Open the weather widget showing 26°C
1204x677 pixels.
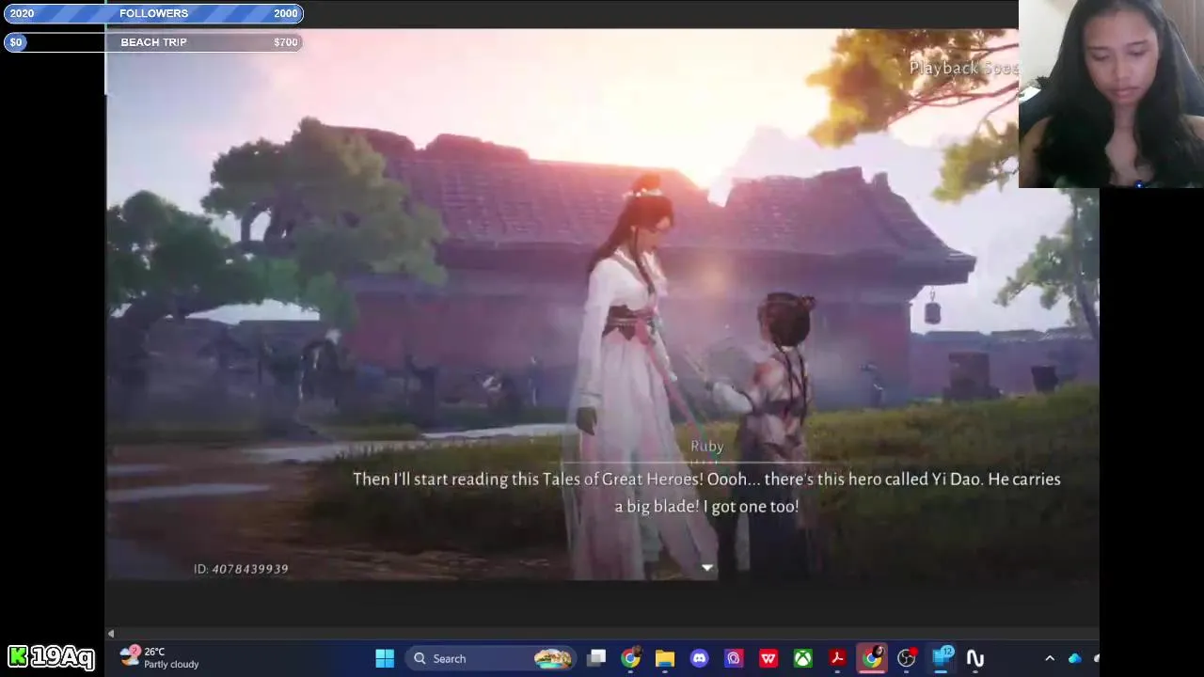coord(160,658)
